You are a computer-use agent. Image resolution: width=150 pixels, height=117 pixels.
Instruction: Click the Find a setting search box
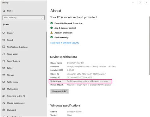[23, 18]
